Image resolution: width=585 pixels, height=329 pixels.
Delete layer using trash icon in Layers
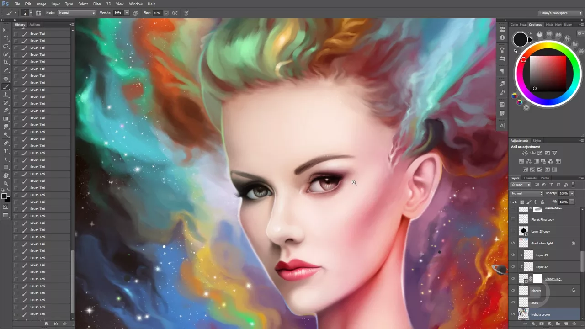point(574,324)
